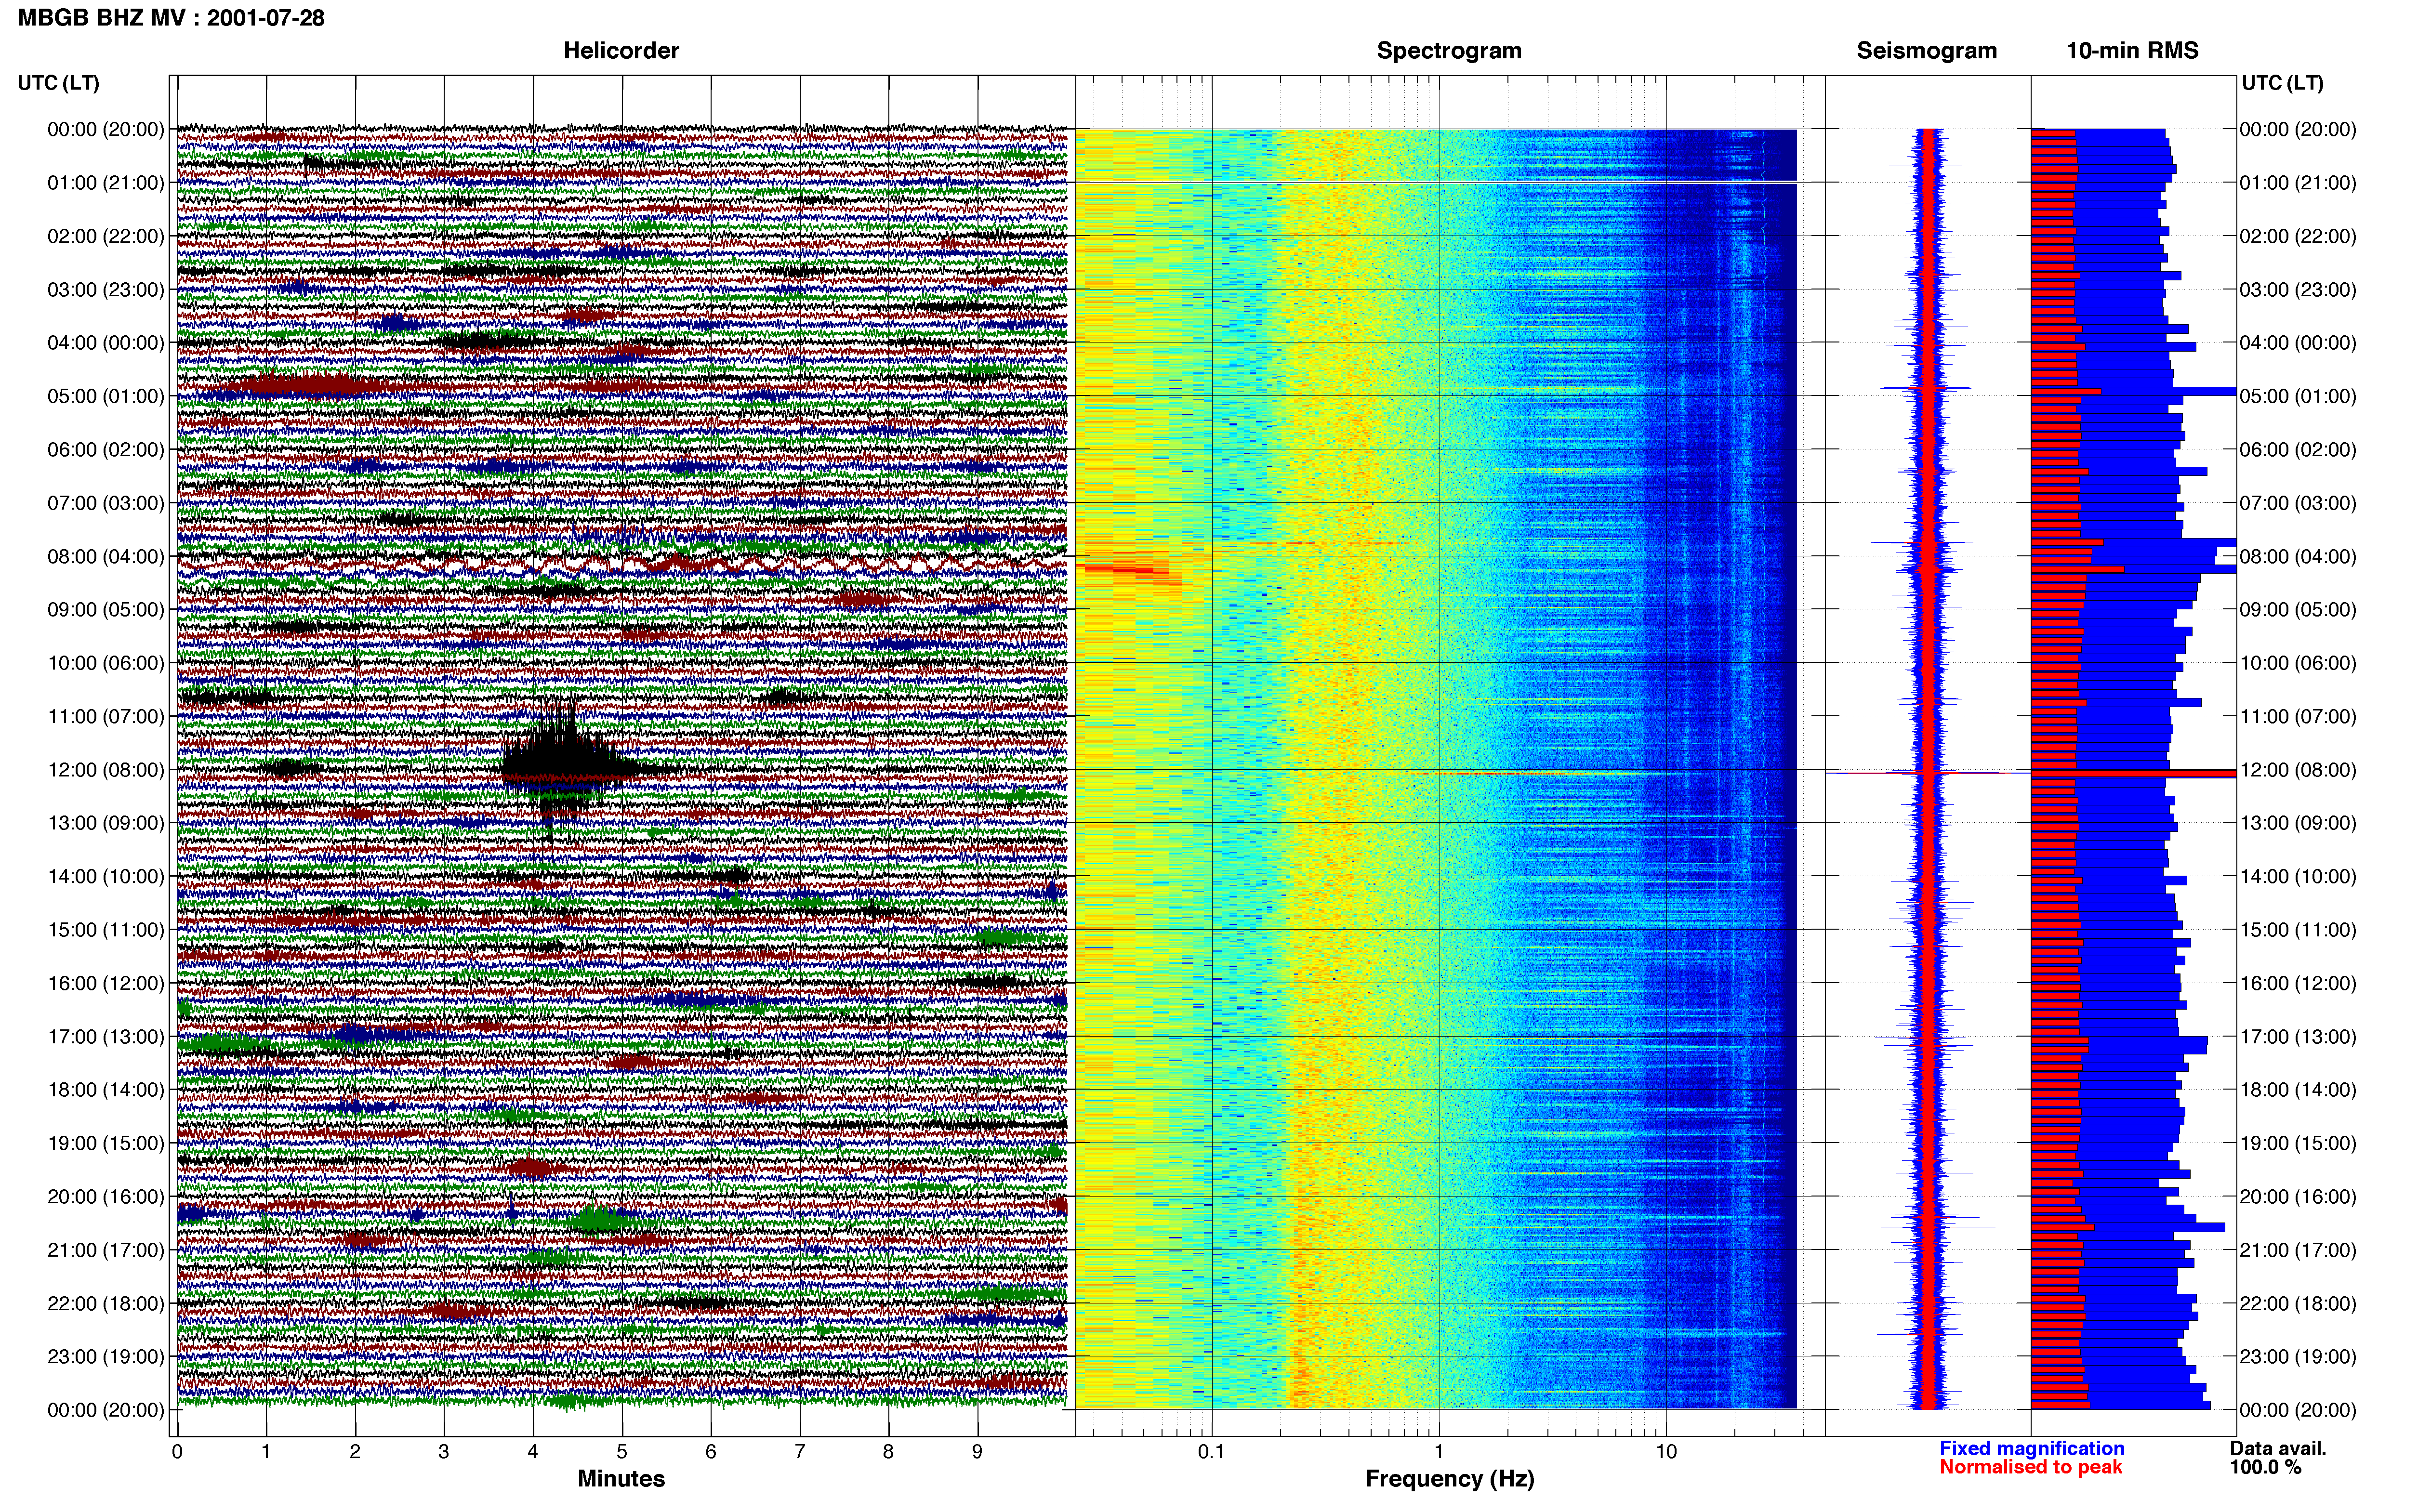This screenshot has width=2418, height=1512.
Task: Click the 12:00 peak spike in the Seismogram
Action: [1927, 773]
